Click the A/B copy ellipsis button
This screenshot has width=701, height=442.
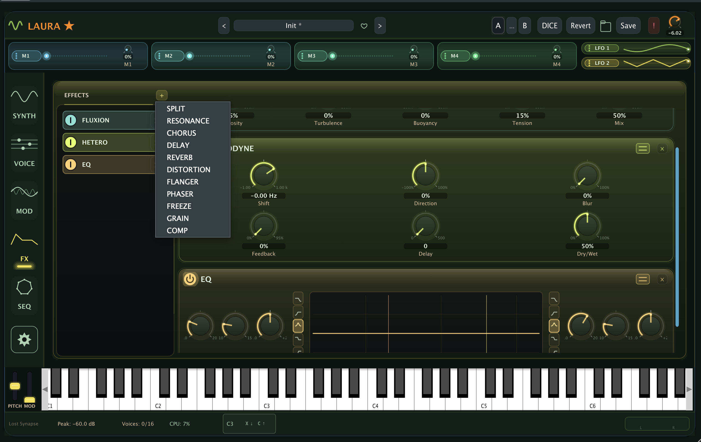[511, 25]
